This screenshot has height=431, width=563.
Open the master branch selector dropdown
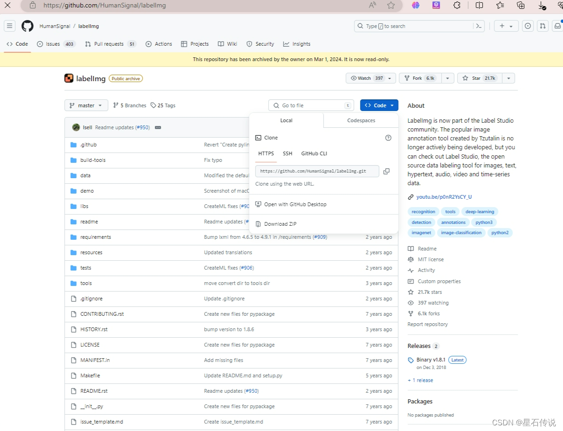point(86,105)
